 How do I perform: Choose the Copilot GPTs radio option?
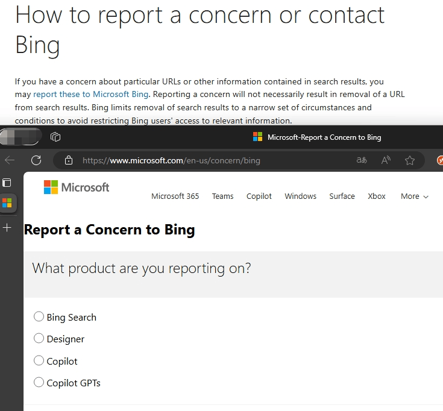pyautogui.click(x=39, y=382)
